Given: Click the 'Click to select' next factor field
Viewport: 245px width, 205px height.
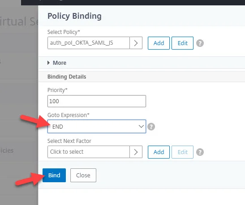Looking at the screenshot, I should click(89, 152).
